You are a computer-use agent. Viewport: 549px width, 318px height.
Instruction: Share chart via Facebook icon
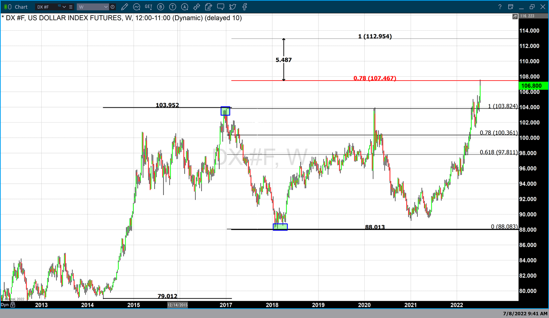click(x=245, y=7)
